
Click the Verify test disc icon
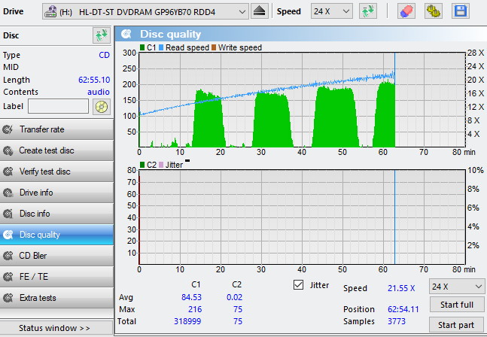(8, 172)
